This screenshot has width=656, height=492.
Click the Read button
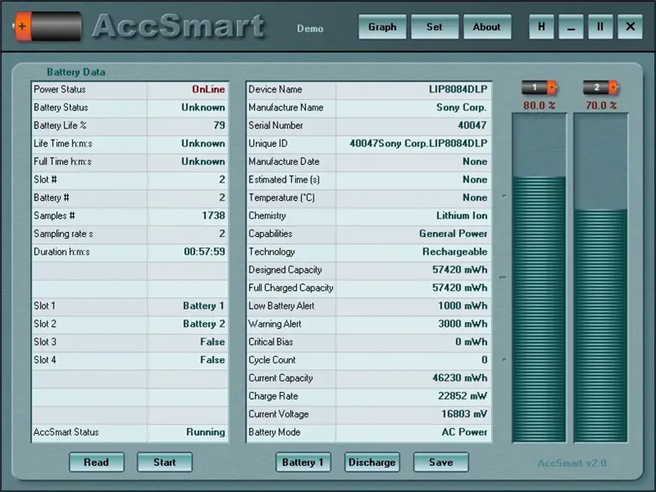coord(96,462)
